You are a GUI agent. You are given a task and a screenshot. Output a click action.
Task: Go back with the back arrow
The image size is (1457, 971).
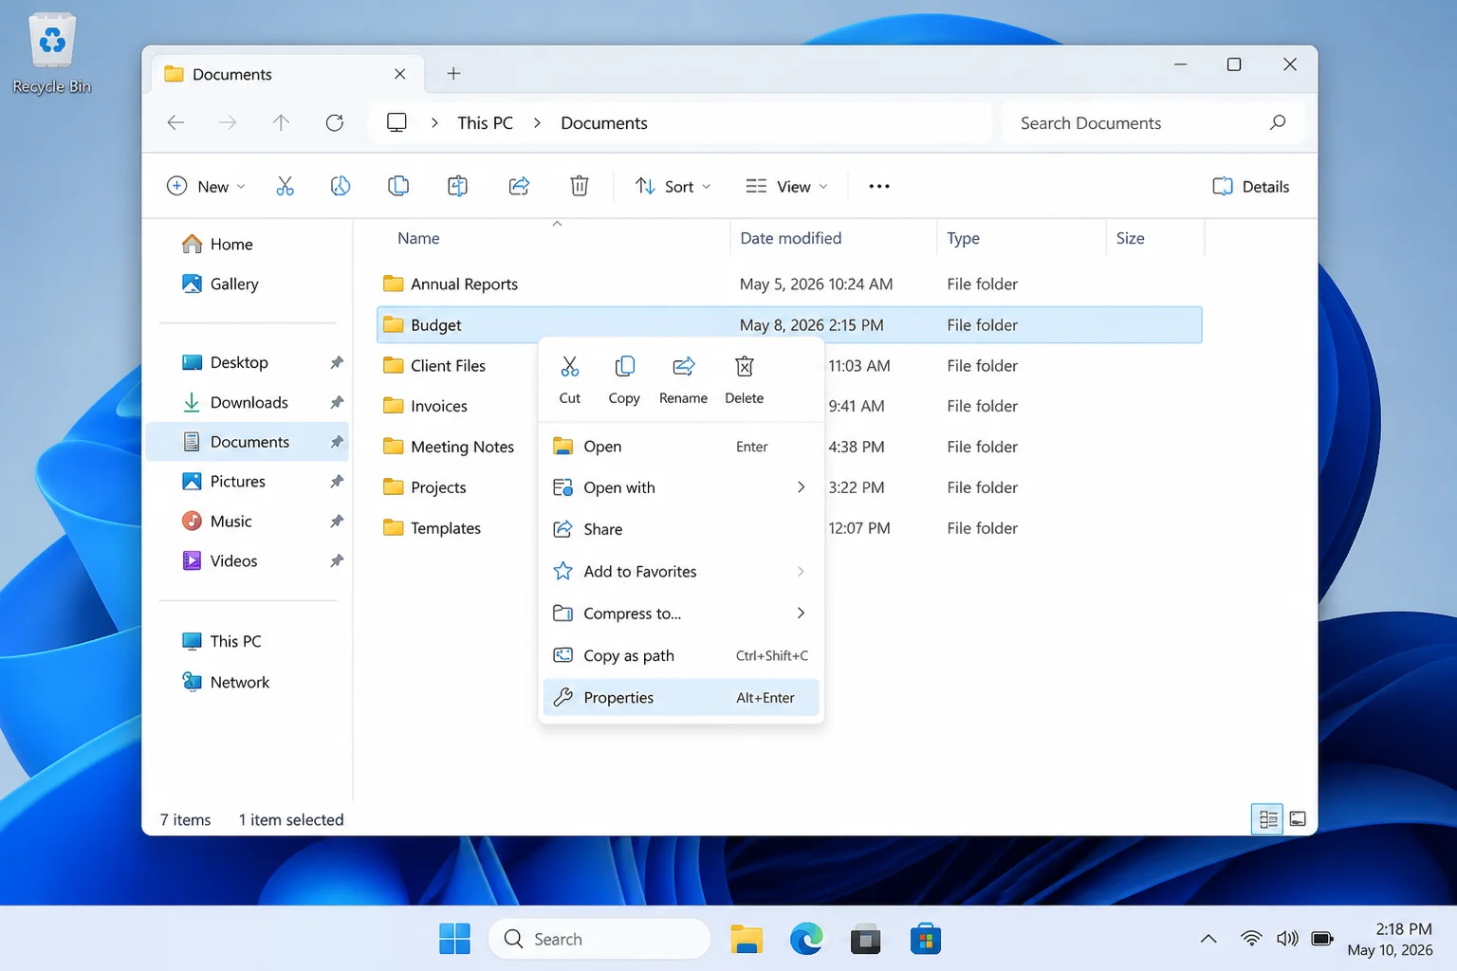175,122
